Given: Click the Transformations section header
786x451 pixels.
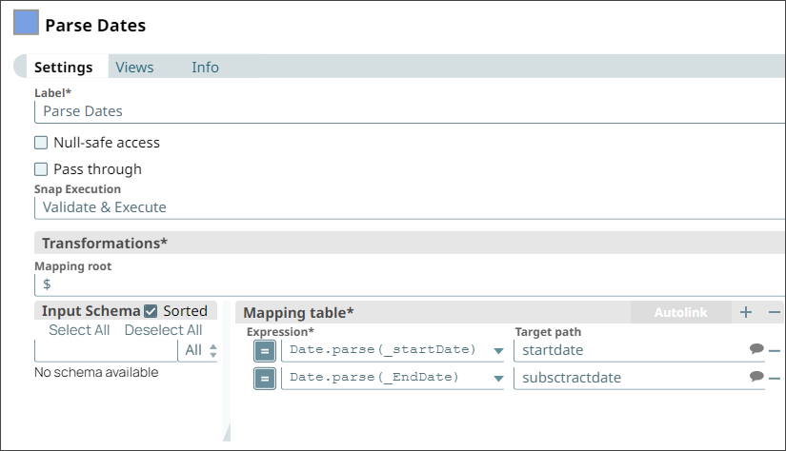Looking at the screenshot, I should [x=410, y=243].
